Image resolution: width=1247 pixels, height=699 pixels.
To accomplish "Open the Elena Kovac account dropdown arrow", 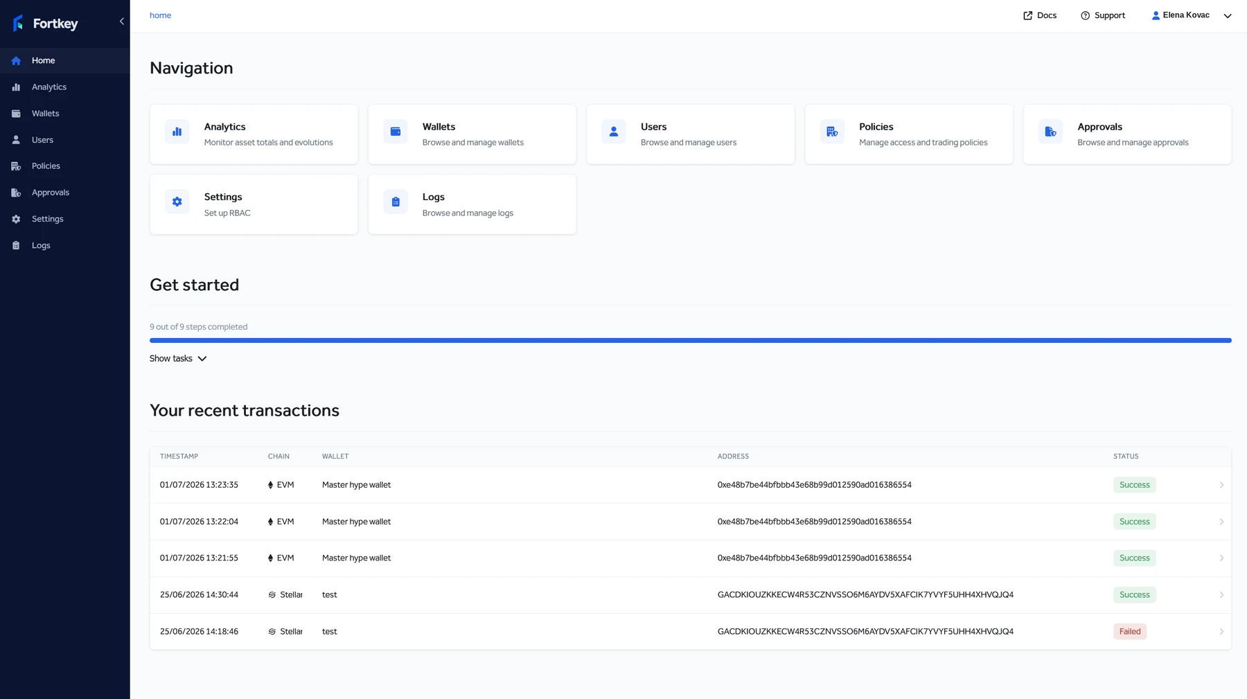I will coord(1228,16).
